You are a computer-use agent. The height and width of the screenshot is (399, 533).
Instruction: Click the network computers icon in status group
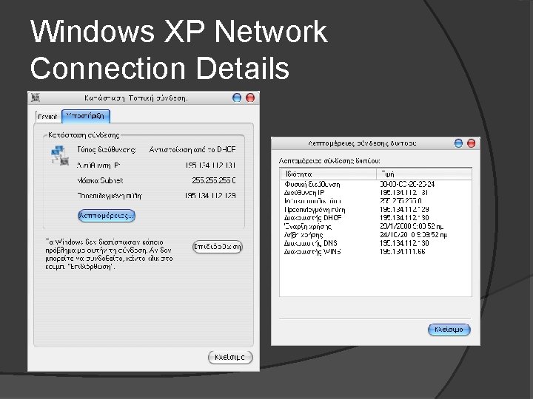pyautogui.click(x=60, y=155)
